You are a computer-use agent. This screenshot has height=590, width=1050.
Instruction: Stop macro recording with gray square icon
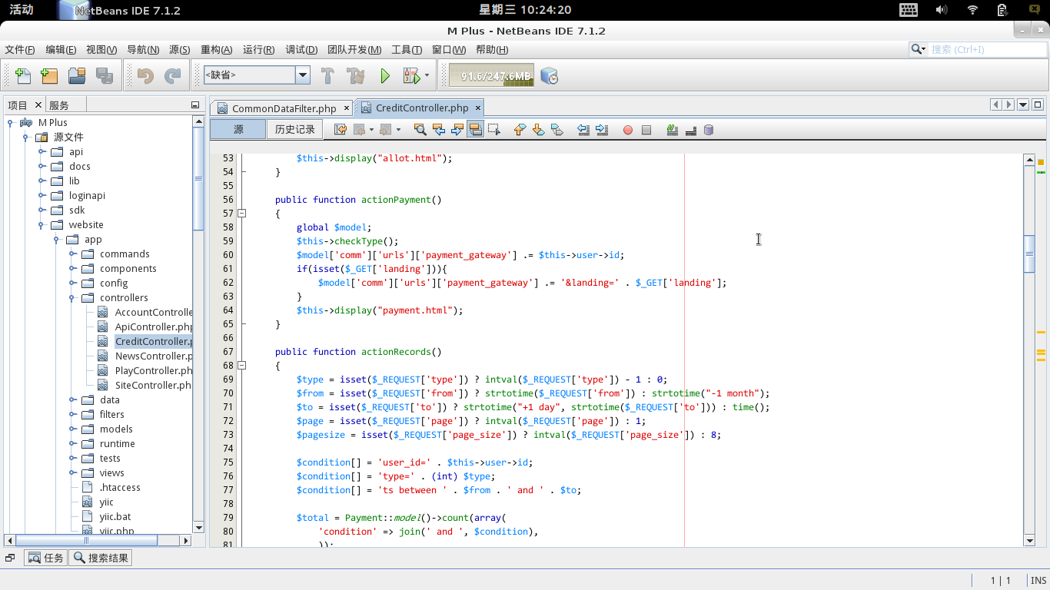click(x=646, y=130)
